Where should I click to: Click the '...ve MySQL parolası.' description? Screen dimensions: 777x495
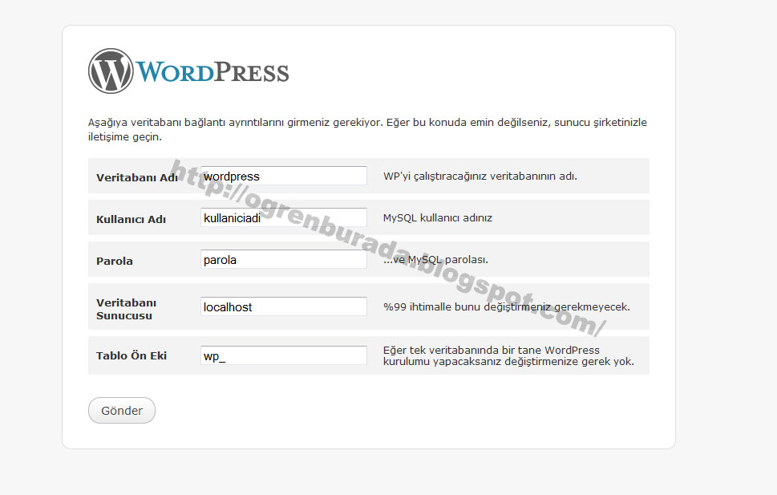435,259
